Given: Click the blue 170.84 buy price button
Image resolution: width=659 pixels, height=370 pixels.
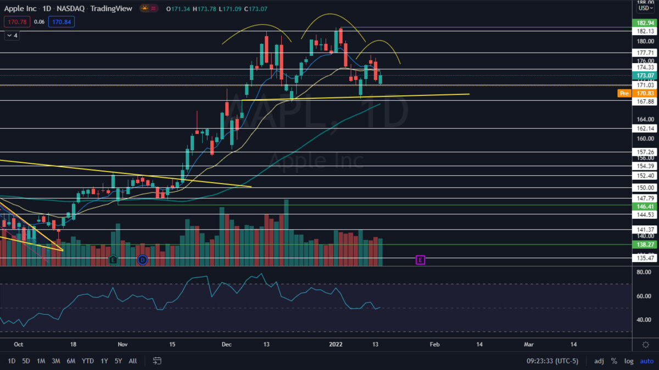Looking at the screenshot, I should pyautogui.click(x=61, y=22).
